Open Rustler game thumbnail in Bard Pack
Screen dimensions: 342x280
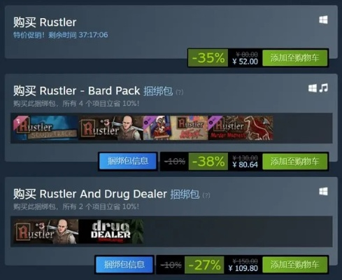point(111,128)
